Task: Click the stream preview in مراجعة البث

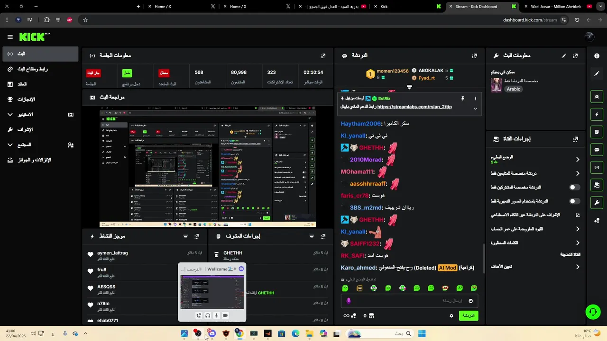Action: 207,166
